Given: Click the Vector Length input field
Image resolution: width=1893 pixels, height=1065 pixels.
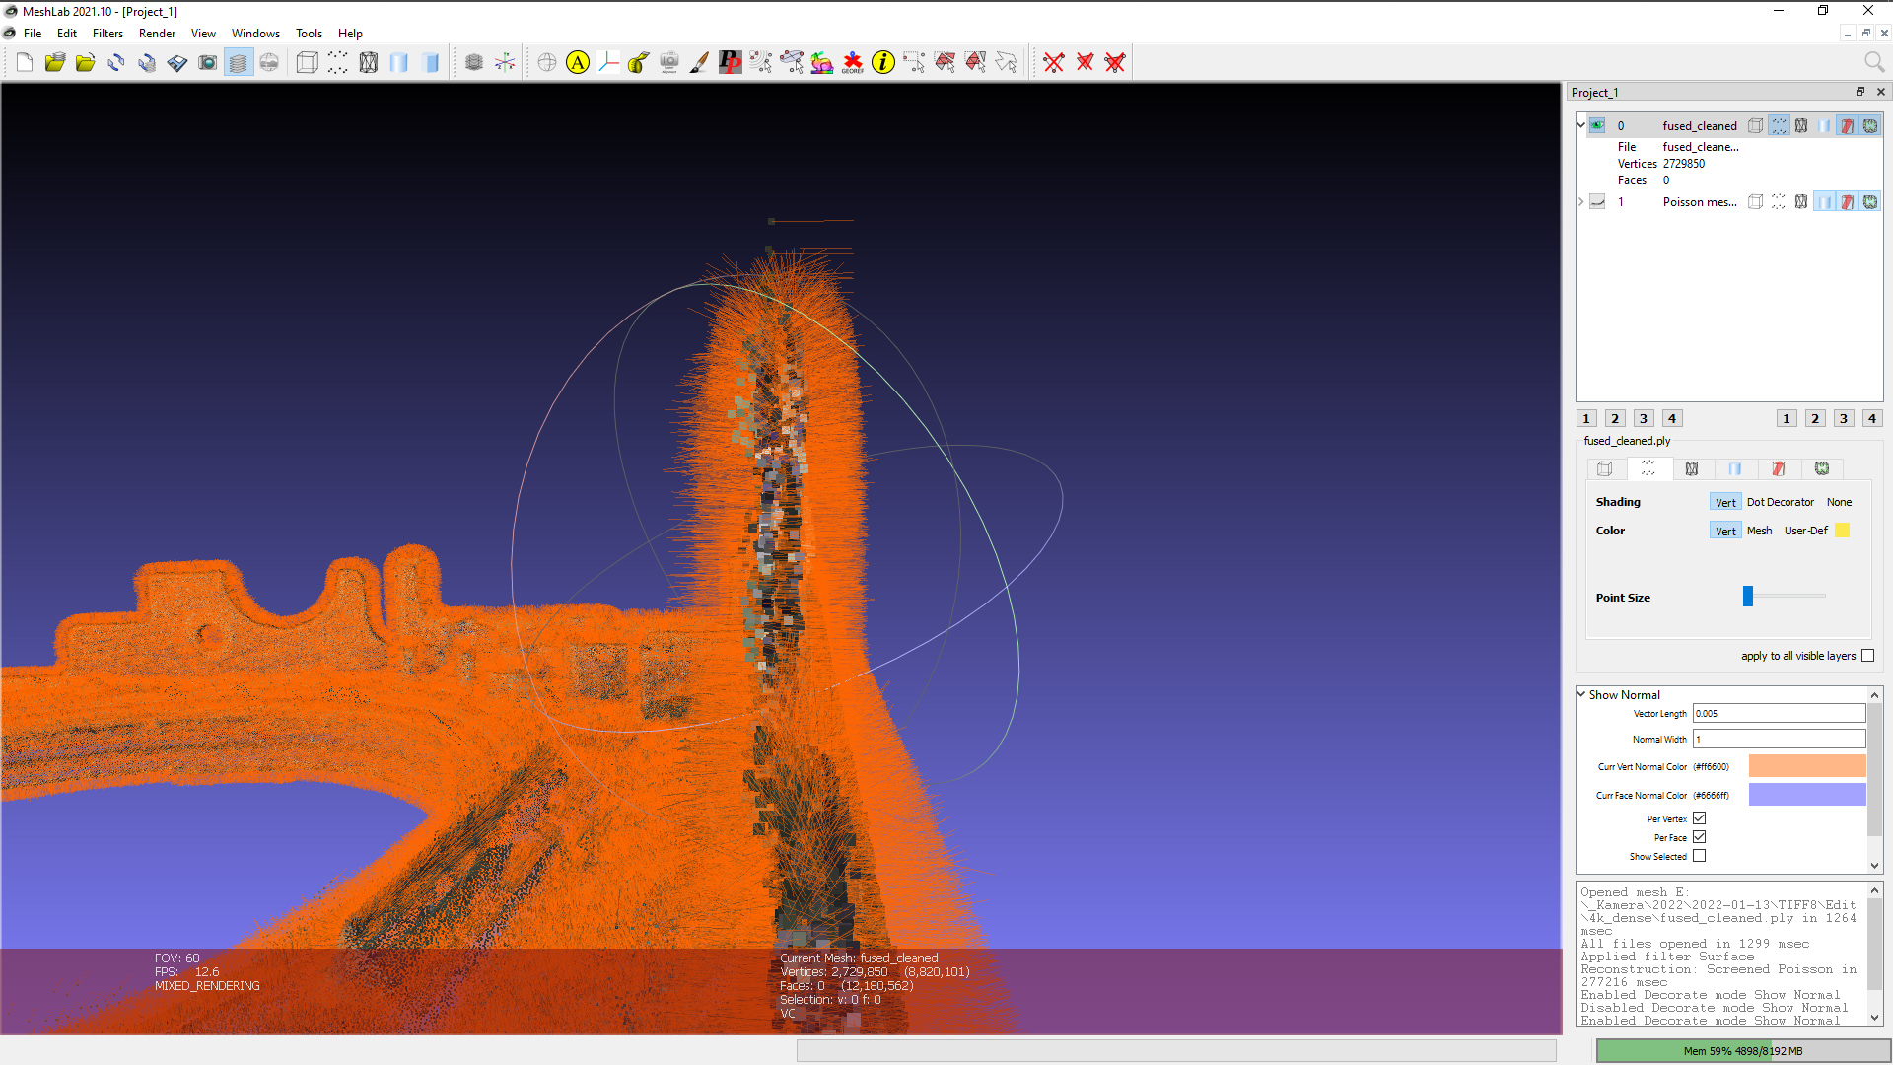Looking at the screenshot, I should coord(1779,713).
